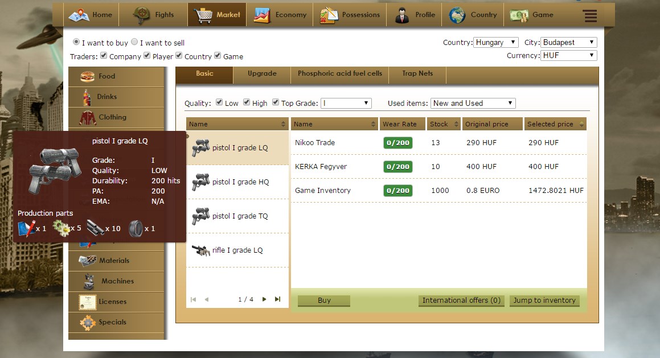Select the Specials category icon
This screenshot has width=660, height=358.
88,322
